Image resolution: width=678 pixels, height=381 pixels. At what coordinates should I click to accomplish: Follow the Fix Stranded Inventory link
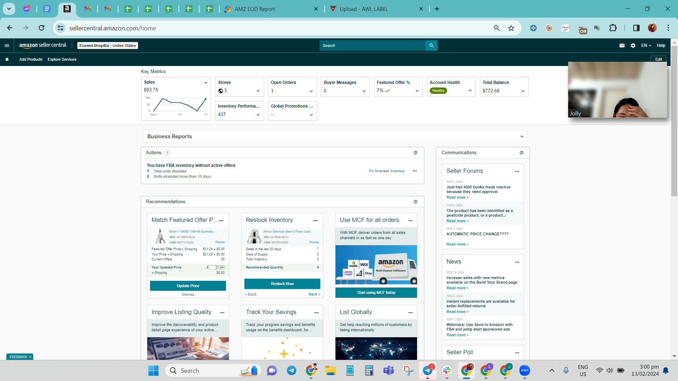pos(387,171)
